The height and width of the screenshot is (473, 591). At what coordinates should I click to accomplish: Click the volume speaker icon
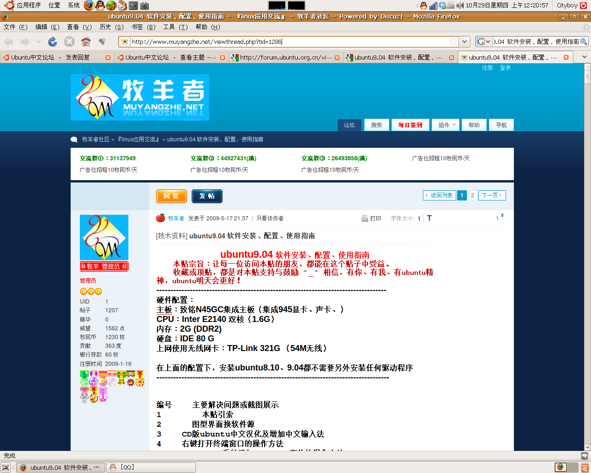[460, 6]
